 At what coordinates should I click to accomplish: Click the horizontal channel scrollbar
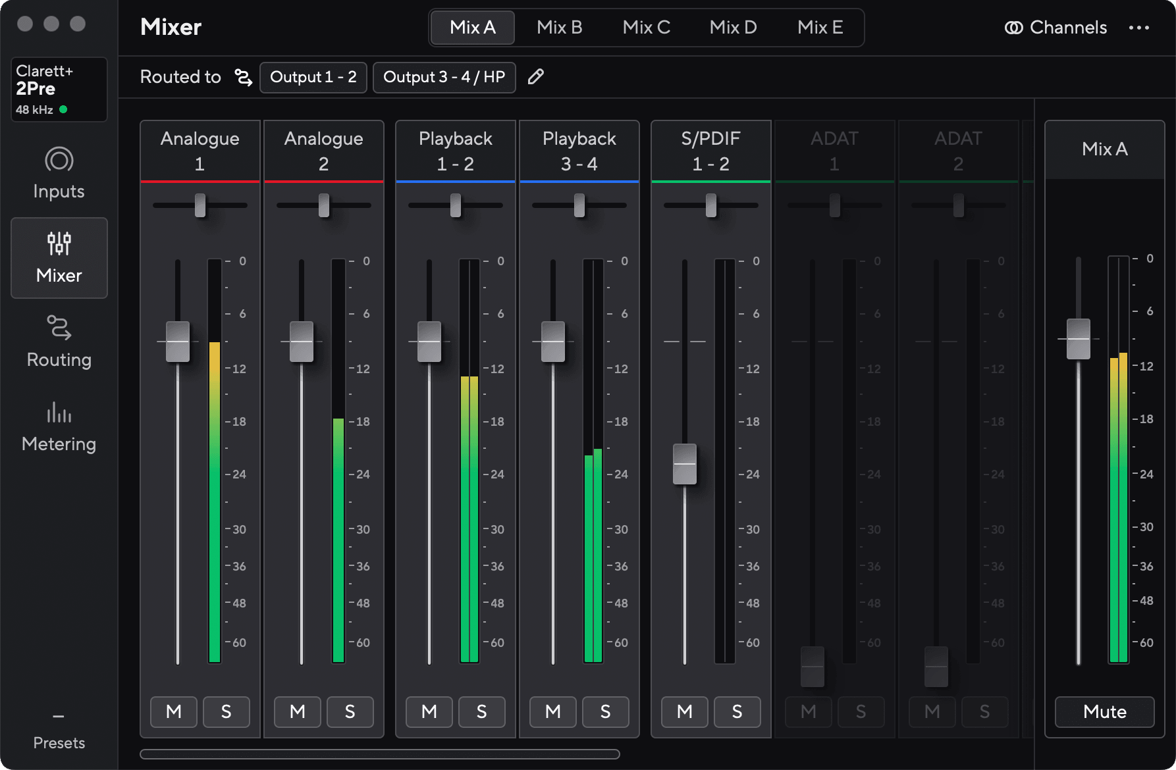[380, 754]
